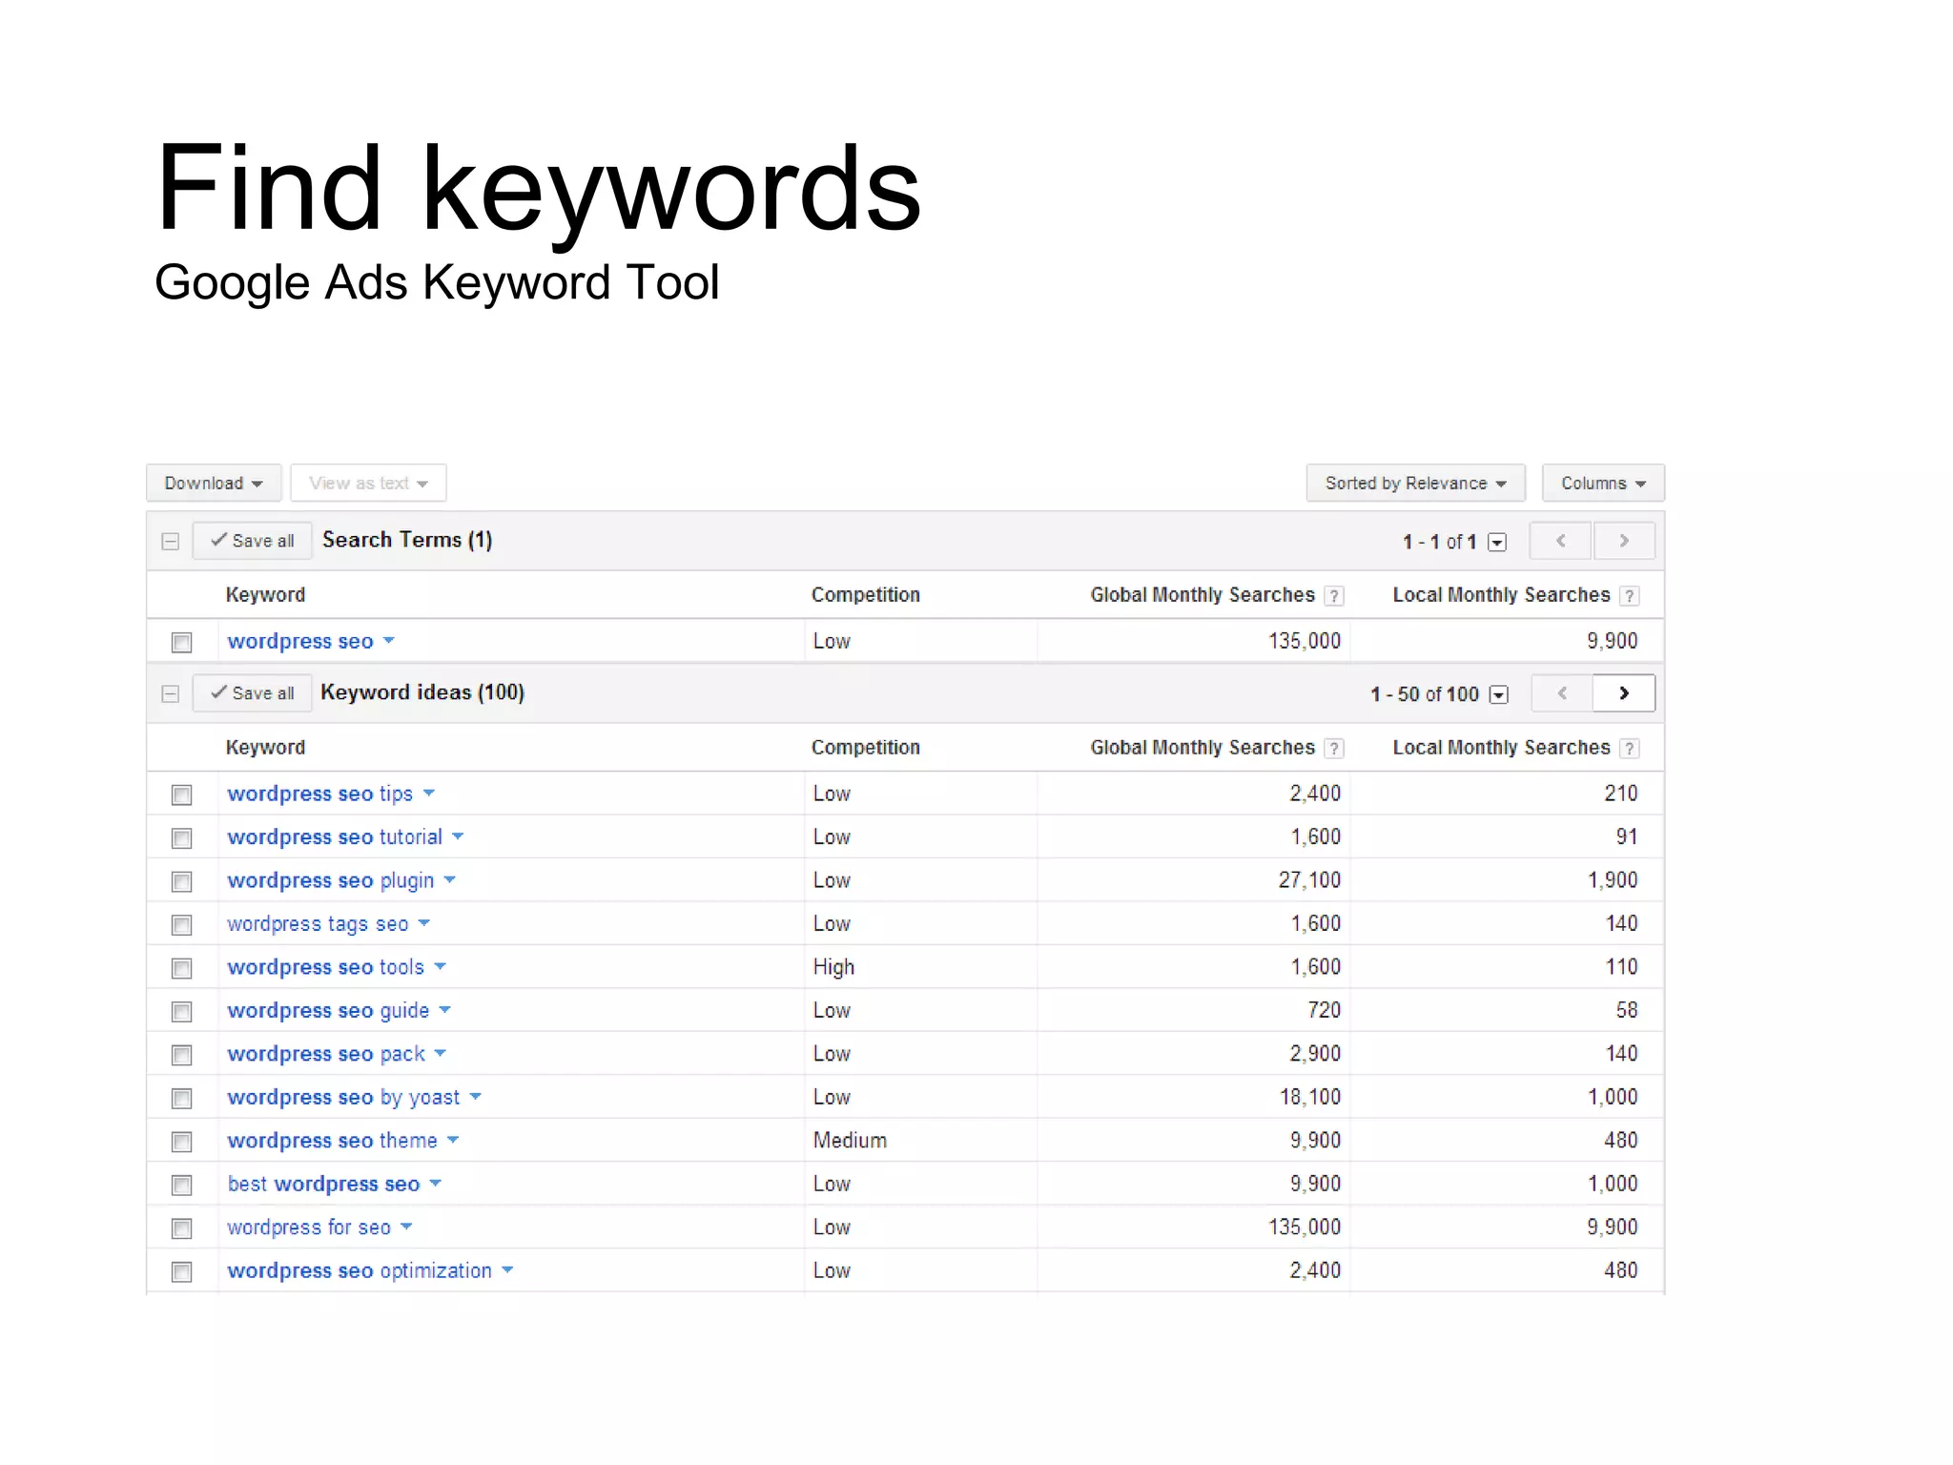The image size is (1953, 1465).
Task: Click the High competition cell
Action: [x=833, y=967]
